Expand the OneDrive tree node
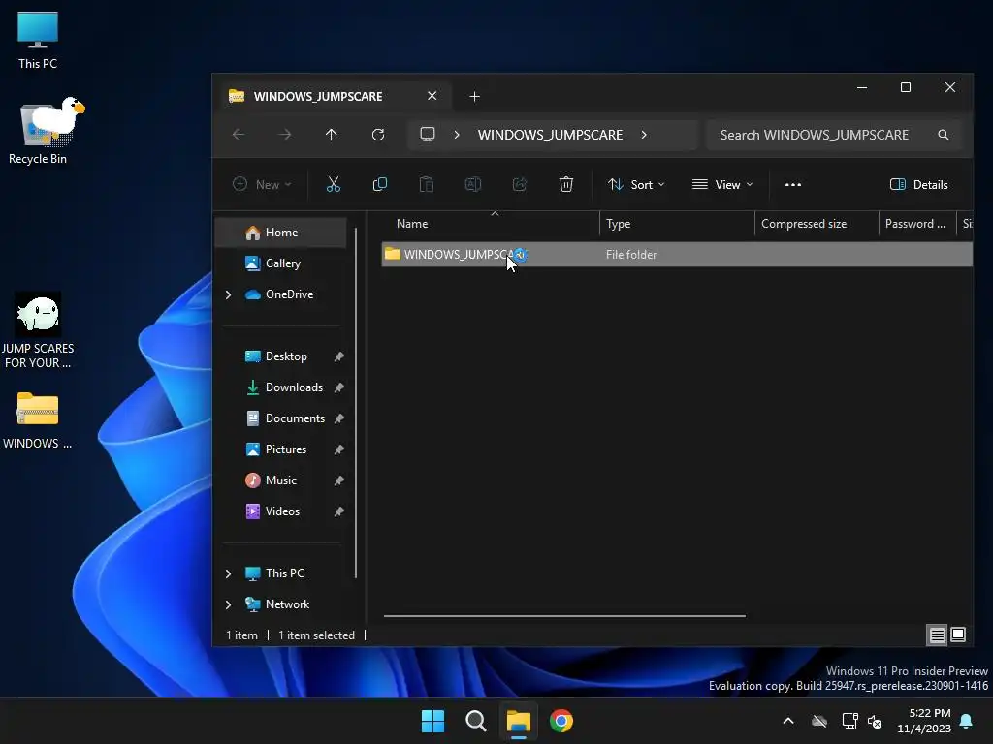This screenshot has height=744, width=993. point(229,294)
